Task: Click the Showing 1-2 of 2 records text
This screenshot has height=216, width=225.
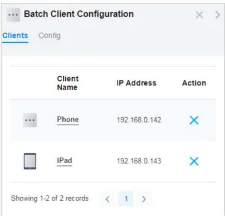Action: pyautogui.click(x=50, y=199)
